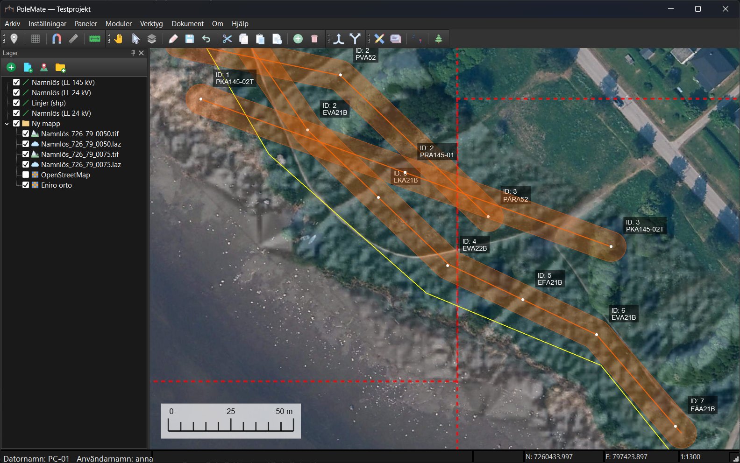Select the ruler measure tool
The width and height of the screenshot is (740, 463).
pos(73,39)
